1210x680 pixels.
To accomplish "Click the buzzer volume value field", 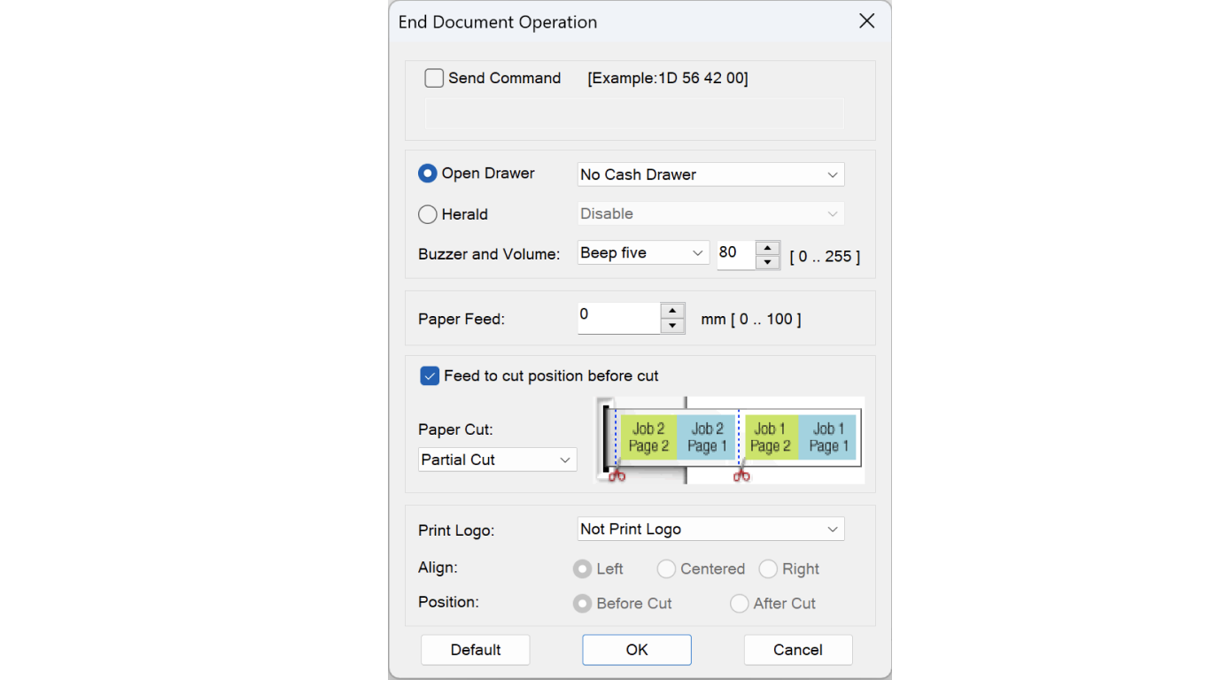I will 736,254.
